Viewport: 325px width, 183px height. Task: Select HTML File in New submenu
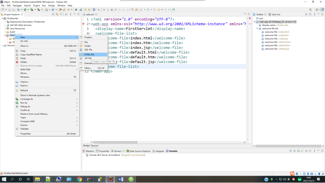[93, 54]
